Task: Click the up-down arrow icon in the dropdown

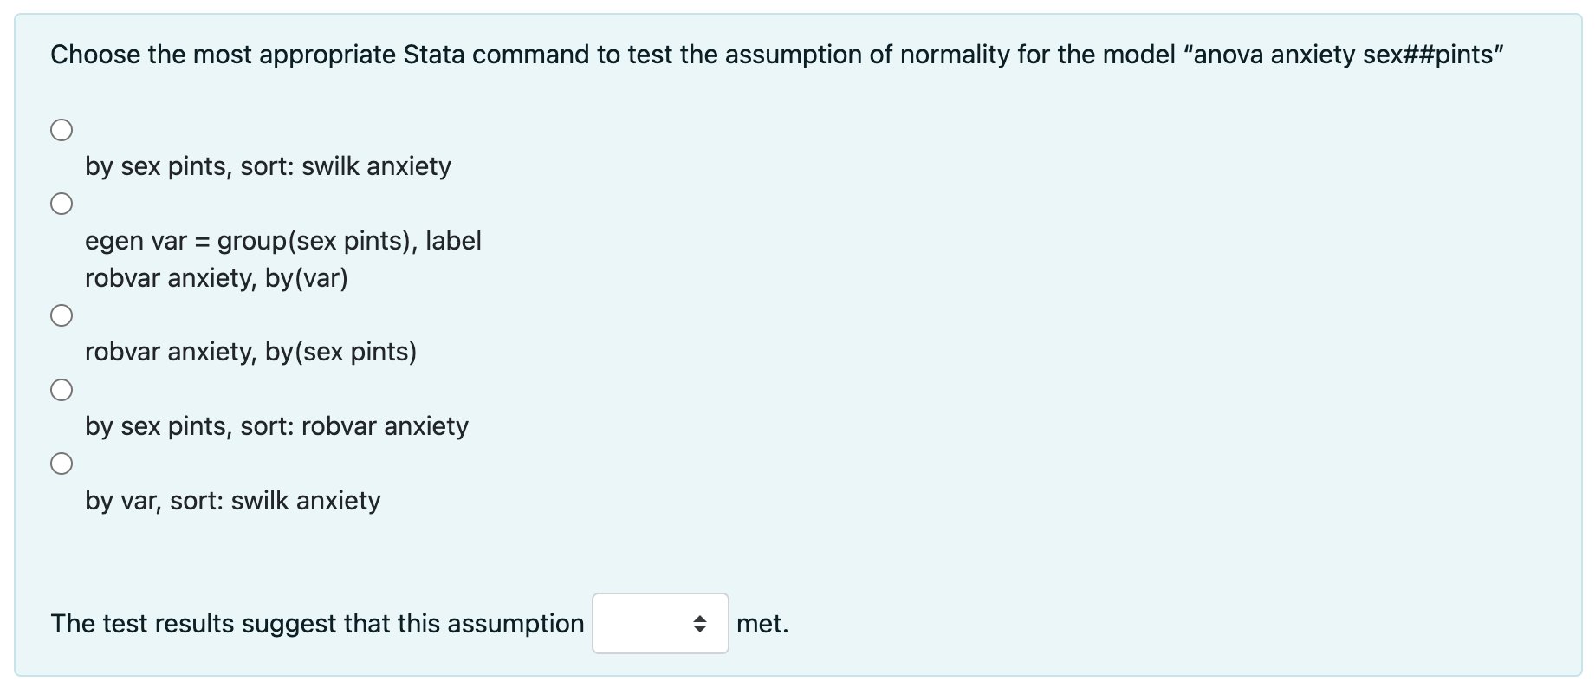Action: click(x=700, y=624)
